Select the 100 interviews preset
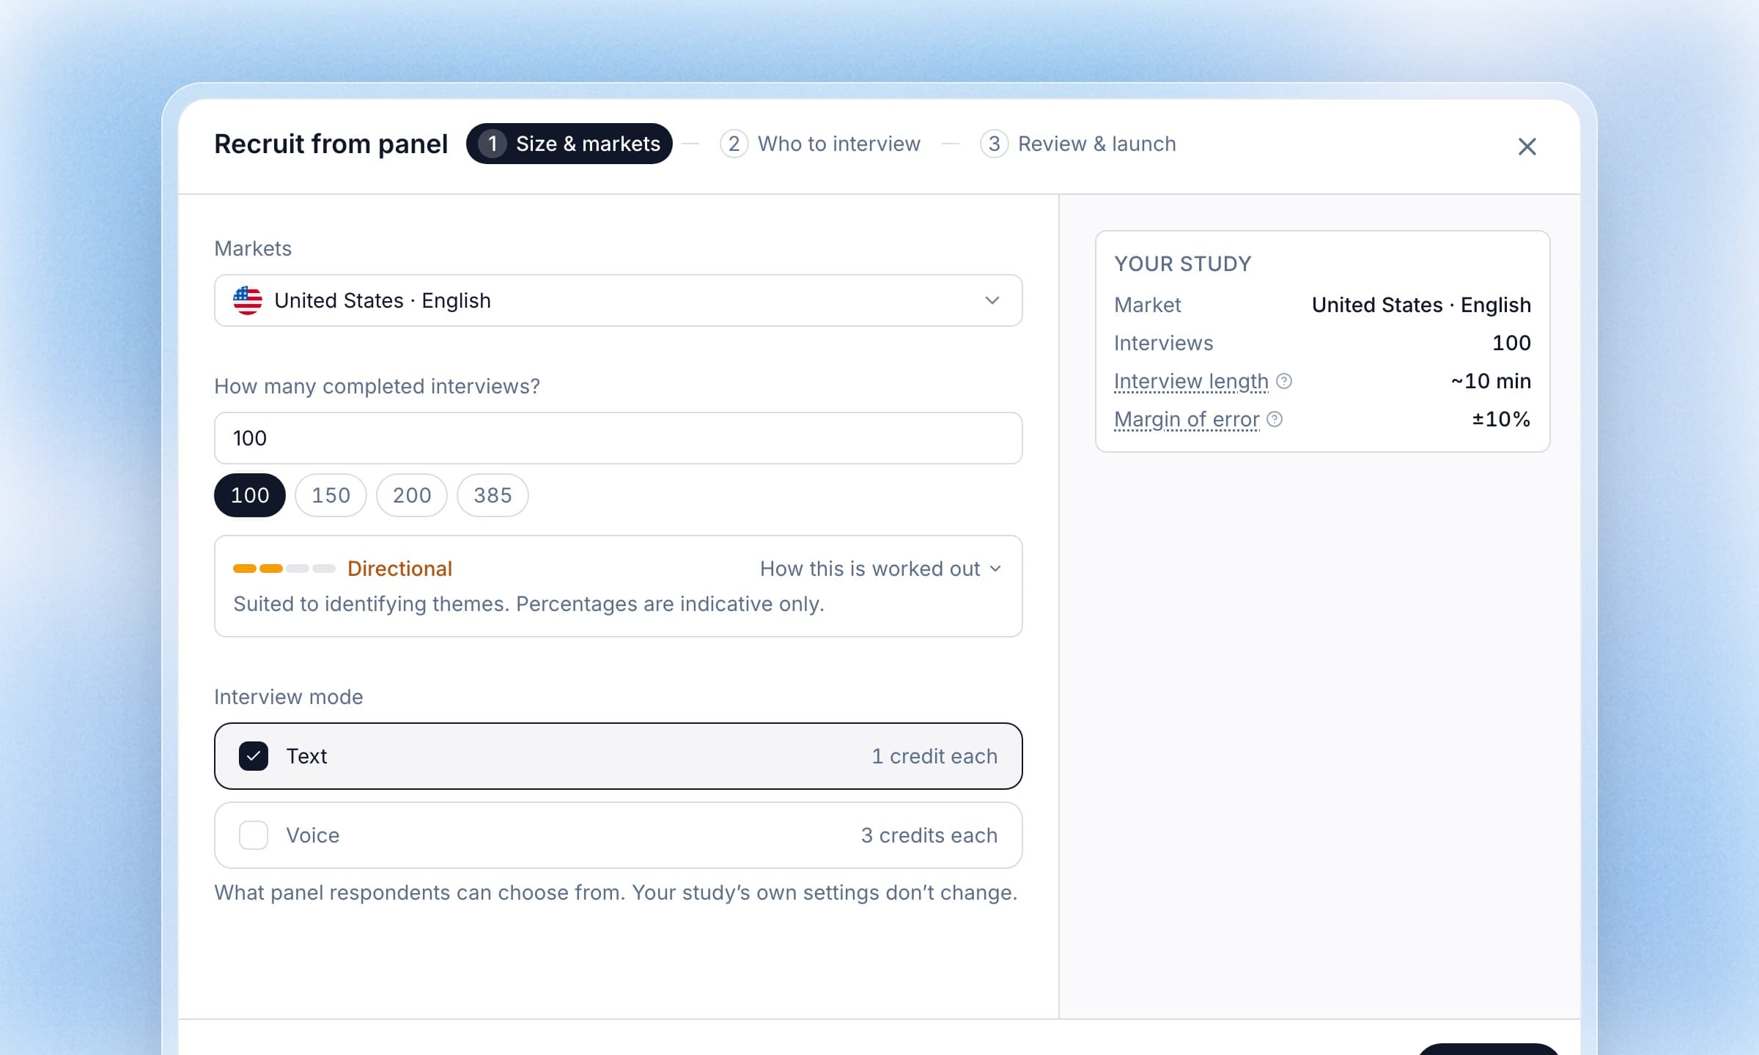 click(250, 495)
